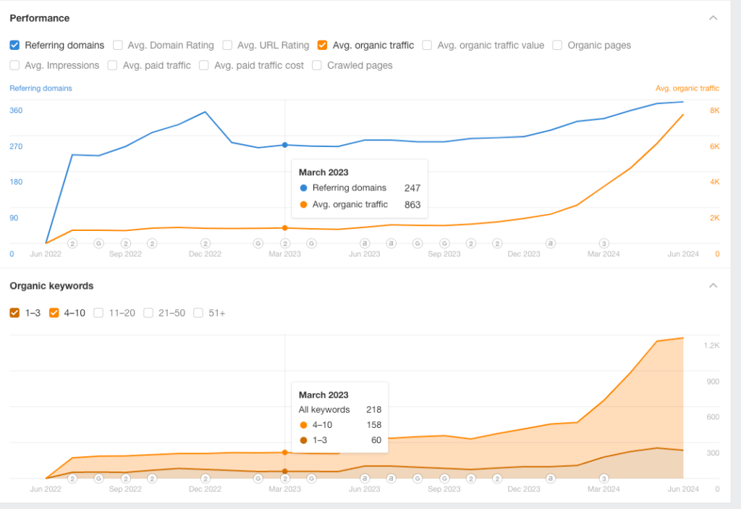The height and width of the screenshot is (509, 741).
Task: Click the 'a' marker near Dec 2023 on Organic keywords chart
Action: (551, 478)
